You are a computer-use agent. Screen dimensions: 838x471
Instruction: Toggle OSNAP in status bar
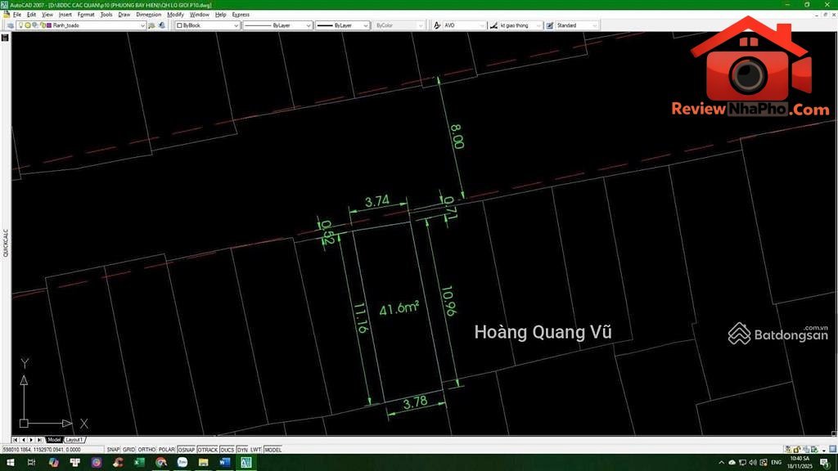click(x=187, y=450)
